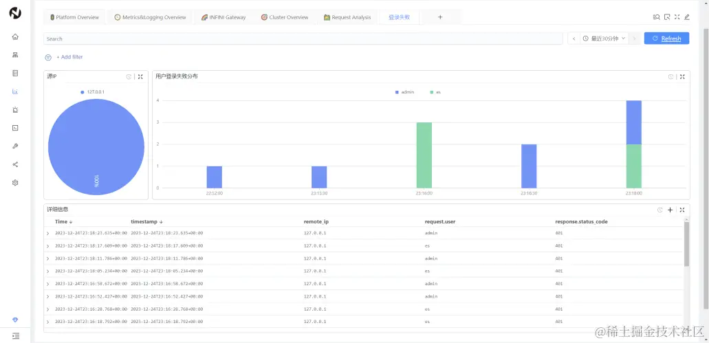Viewport: 709px width, 343px height.
Task: Maximize the 详细信息 table panel
Action: (682, 210)
